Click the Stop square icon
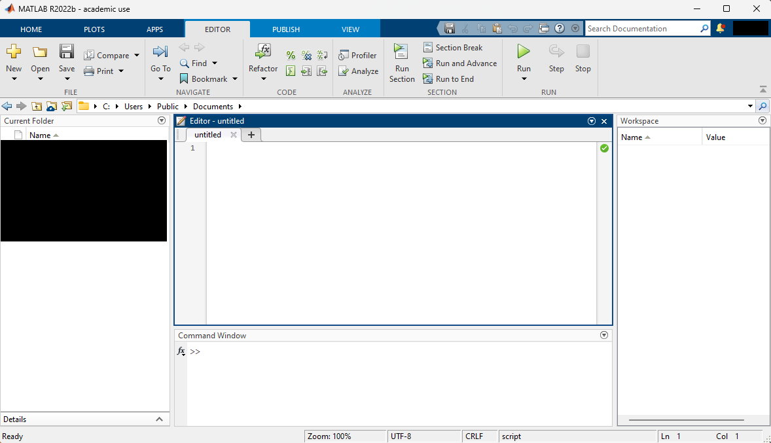 [x=583, y=51]
